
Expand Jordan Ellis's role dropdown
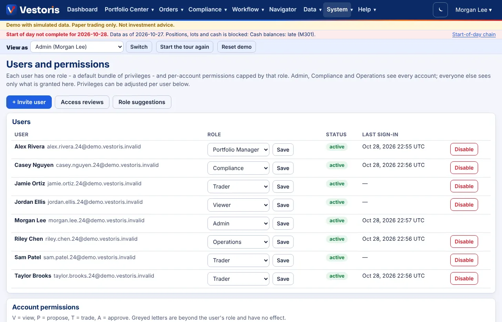point(238,205)
